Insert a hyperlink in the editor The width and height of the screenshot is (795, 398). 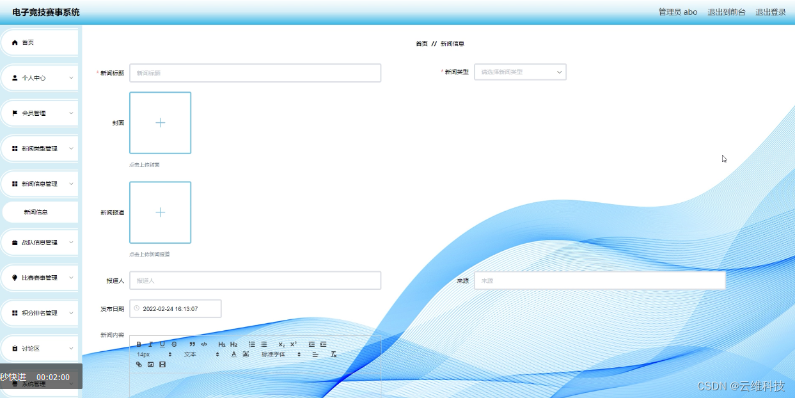coord(139,364)
